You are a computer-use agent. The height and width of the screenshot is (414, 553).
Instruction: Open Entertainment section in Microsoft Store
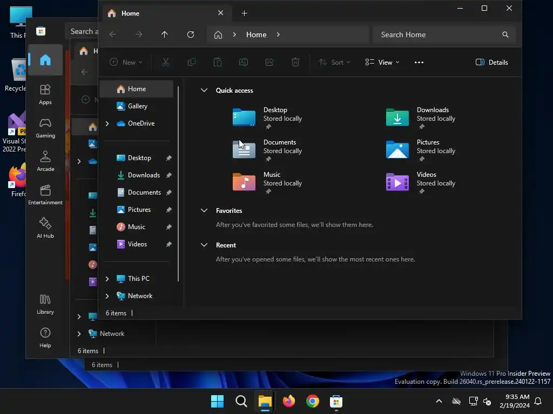point(45,195)
